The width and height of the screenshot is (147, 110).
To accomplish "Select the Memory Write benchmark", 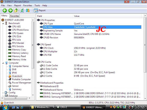I will point(19,60).
